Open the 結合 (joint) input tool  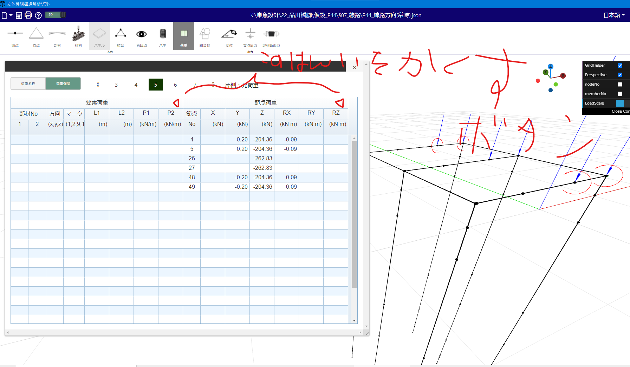(x=121, y=36)
